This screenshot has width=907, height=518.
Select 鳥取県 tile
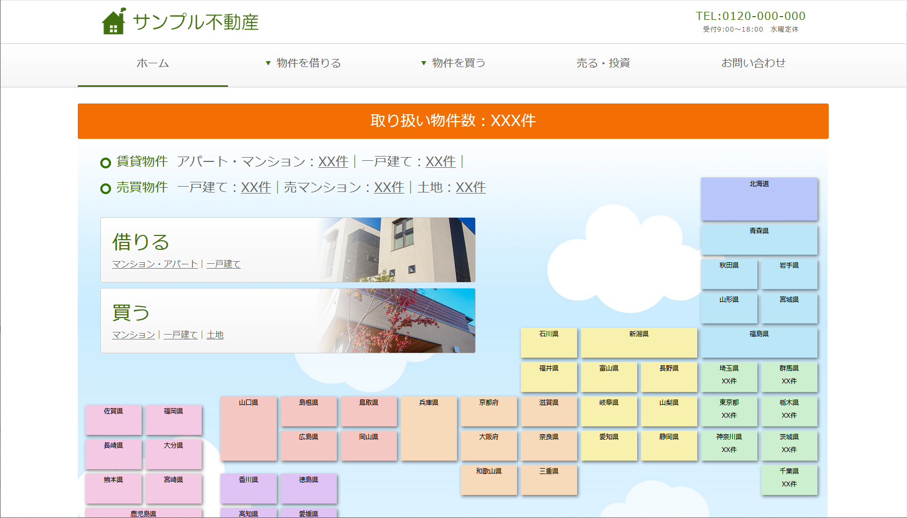(x=368, y=411)
